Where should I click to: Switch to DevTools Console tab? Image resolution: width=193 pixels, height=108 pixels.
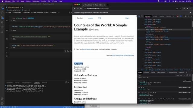tap(155, 16)
